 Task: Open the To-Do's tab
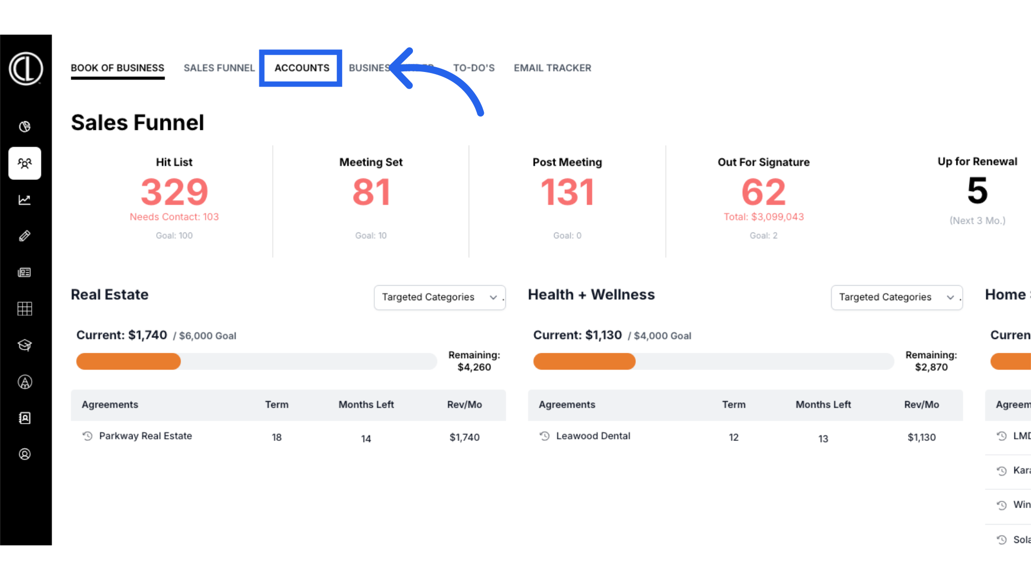[474, 68]
